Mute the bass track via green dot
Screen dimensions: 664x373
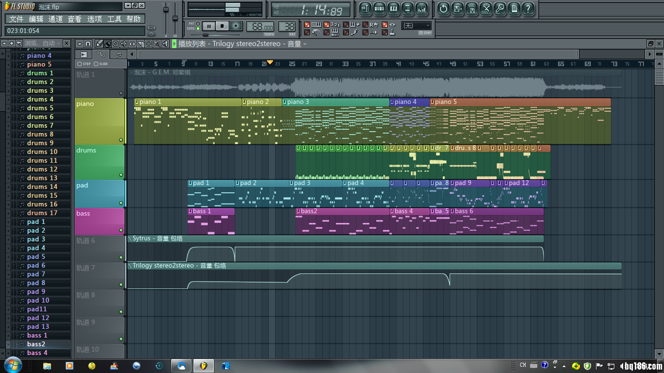click(121, 231)
